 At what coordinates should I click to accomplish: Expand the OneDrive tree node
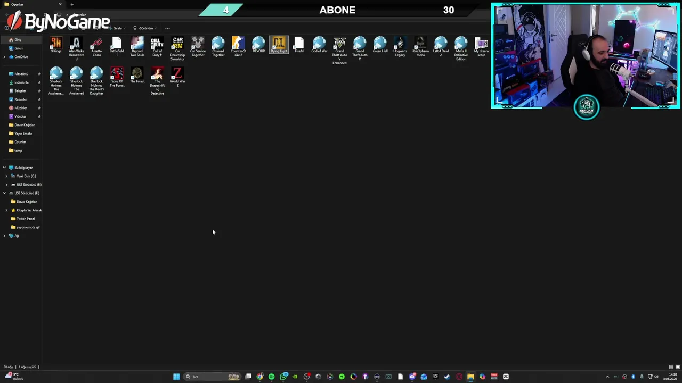[x=4, y=57]
